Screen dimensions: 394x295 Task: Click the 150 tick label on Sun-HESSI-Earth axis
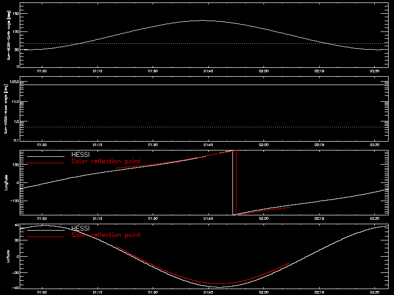tap(16, 13)
